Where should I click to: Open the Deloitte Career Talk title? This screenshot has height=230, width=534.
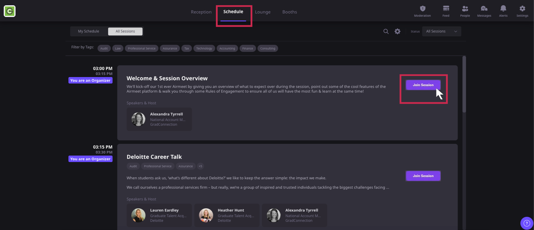coord(154,157)
